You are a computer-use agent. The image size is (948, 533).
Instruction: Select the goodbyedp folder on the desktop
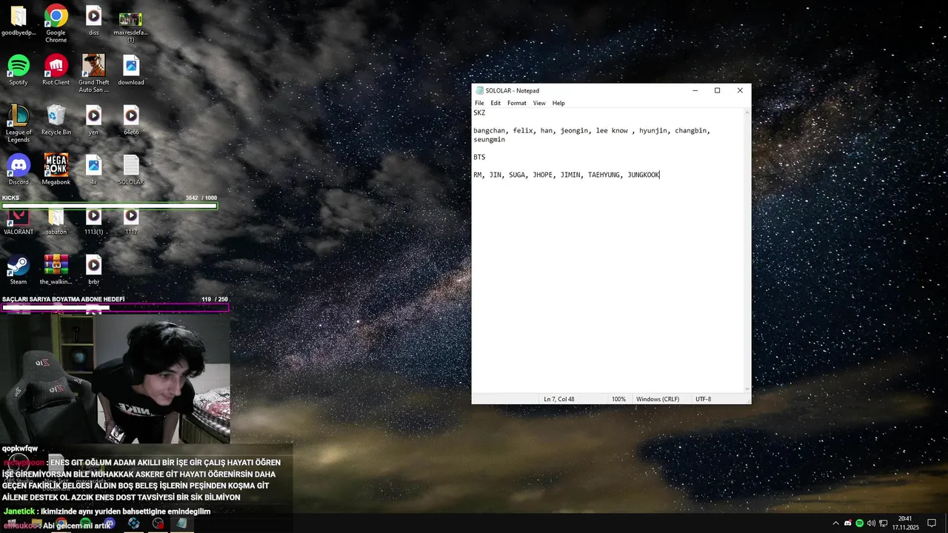tap(19, 21)
